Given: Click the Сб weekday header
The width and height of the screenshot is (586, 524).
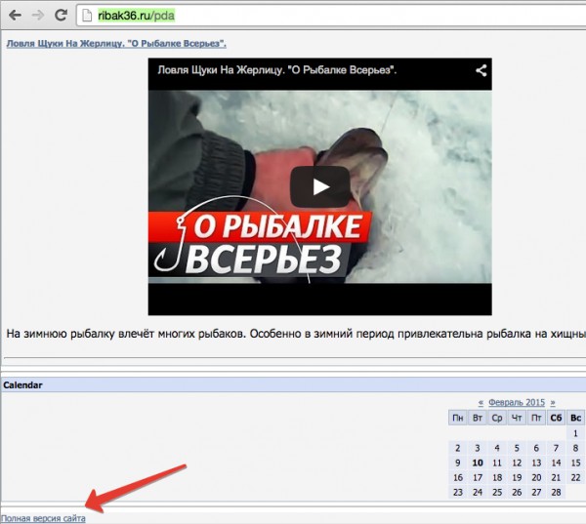Looking at the screenshot, I should coord(556,418).
